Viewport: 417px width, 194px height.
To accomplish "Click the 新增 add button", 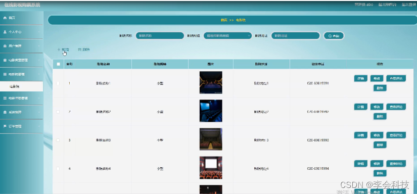I will 63,50.
